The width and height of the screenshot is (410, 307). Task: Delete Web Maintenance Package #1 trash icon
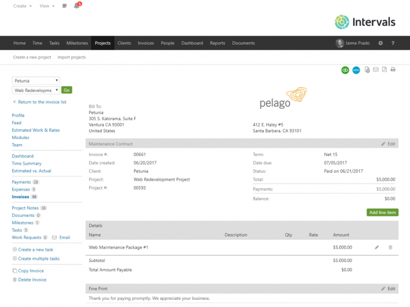(x=391, y=248)
